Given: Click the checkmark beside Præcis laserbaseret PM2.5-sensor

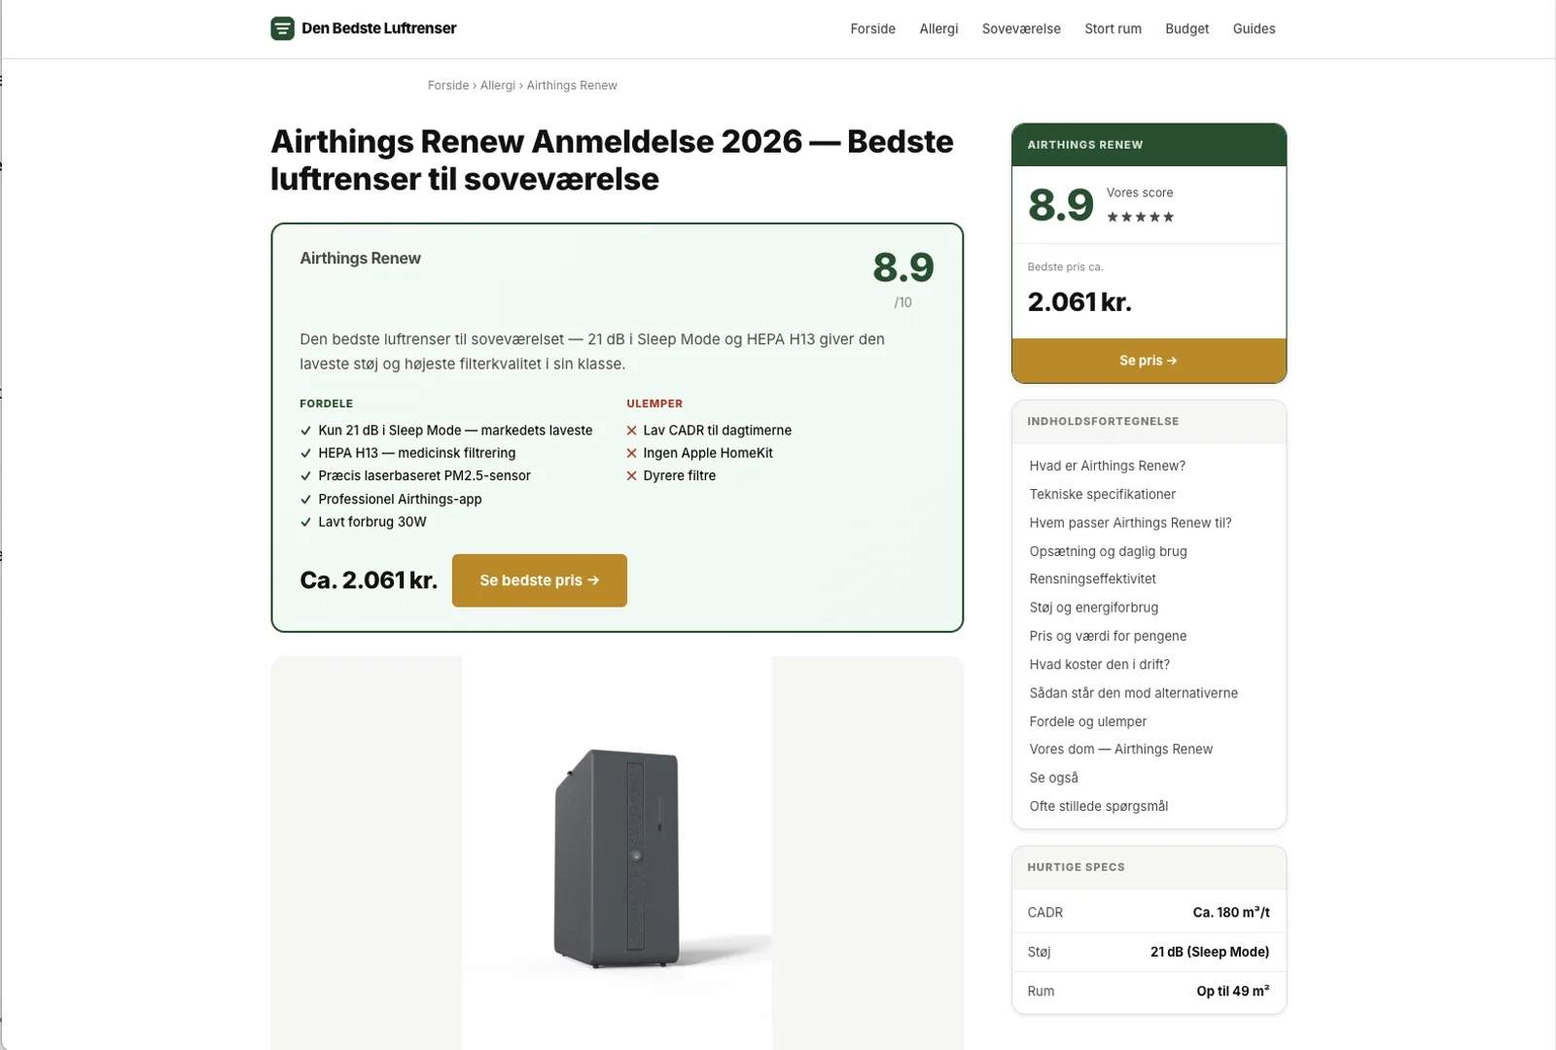Looking at the screenshot, I should (306, 476).
